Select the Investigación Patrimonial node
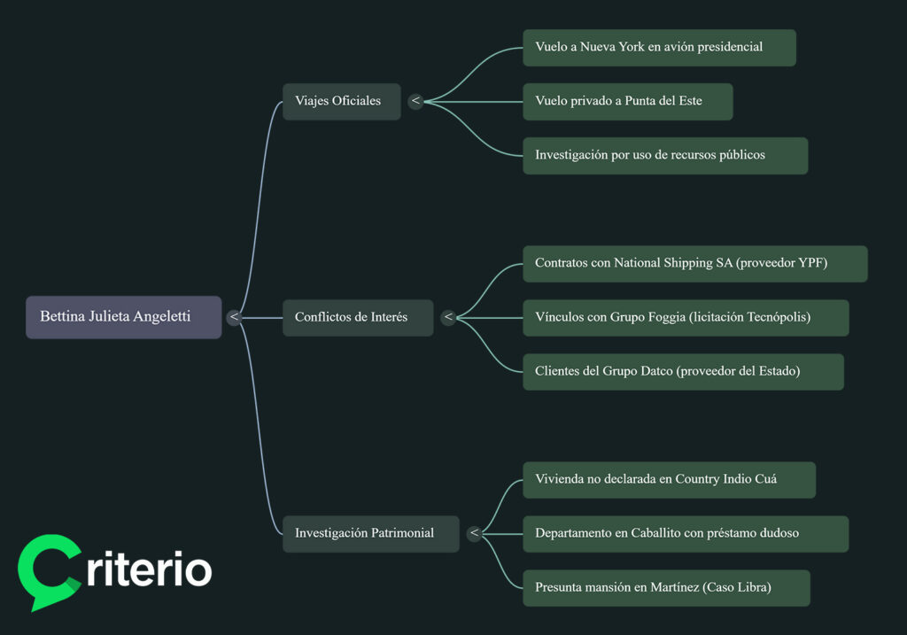The width and height of the screenshot is (907, 635). point(370,533)
